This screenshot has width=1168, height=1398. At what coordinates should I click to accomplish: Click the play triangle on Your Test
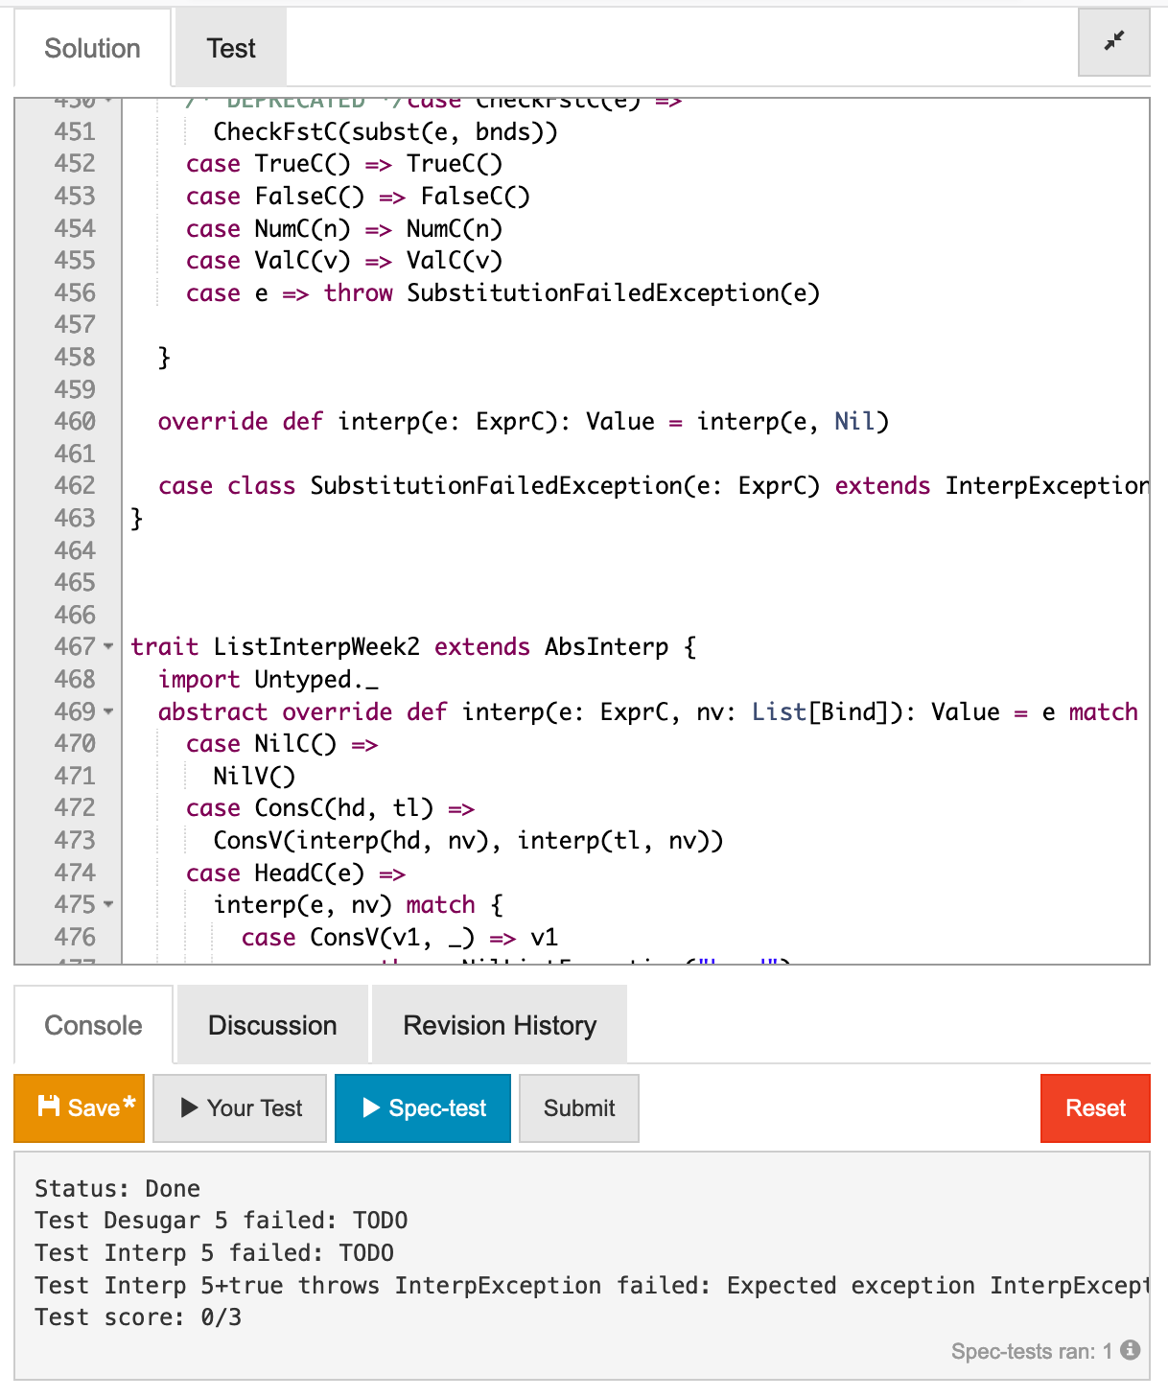point(190,1108)
